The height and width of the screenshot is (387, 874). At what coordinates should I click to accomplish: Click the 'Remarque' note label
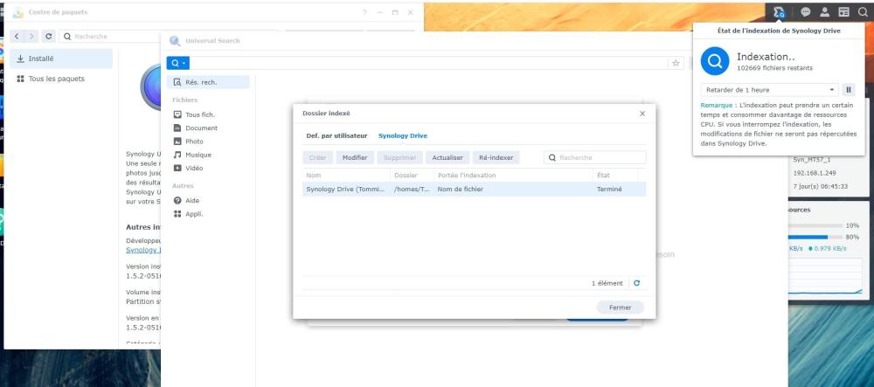(x=717, y=105)
